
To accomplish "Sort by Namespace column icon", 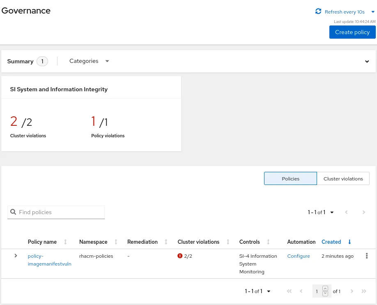I will pyautogui.click(x=116, y=242).
